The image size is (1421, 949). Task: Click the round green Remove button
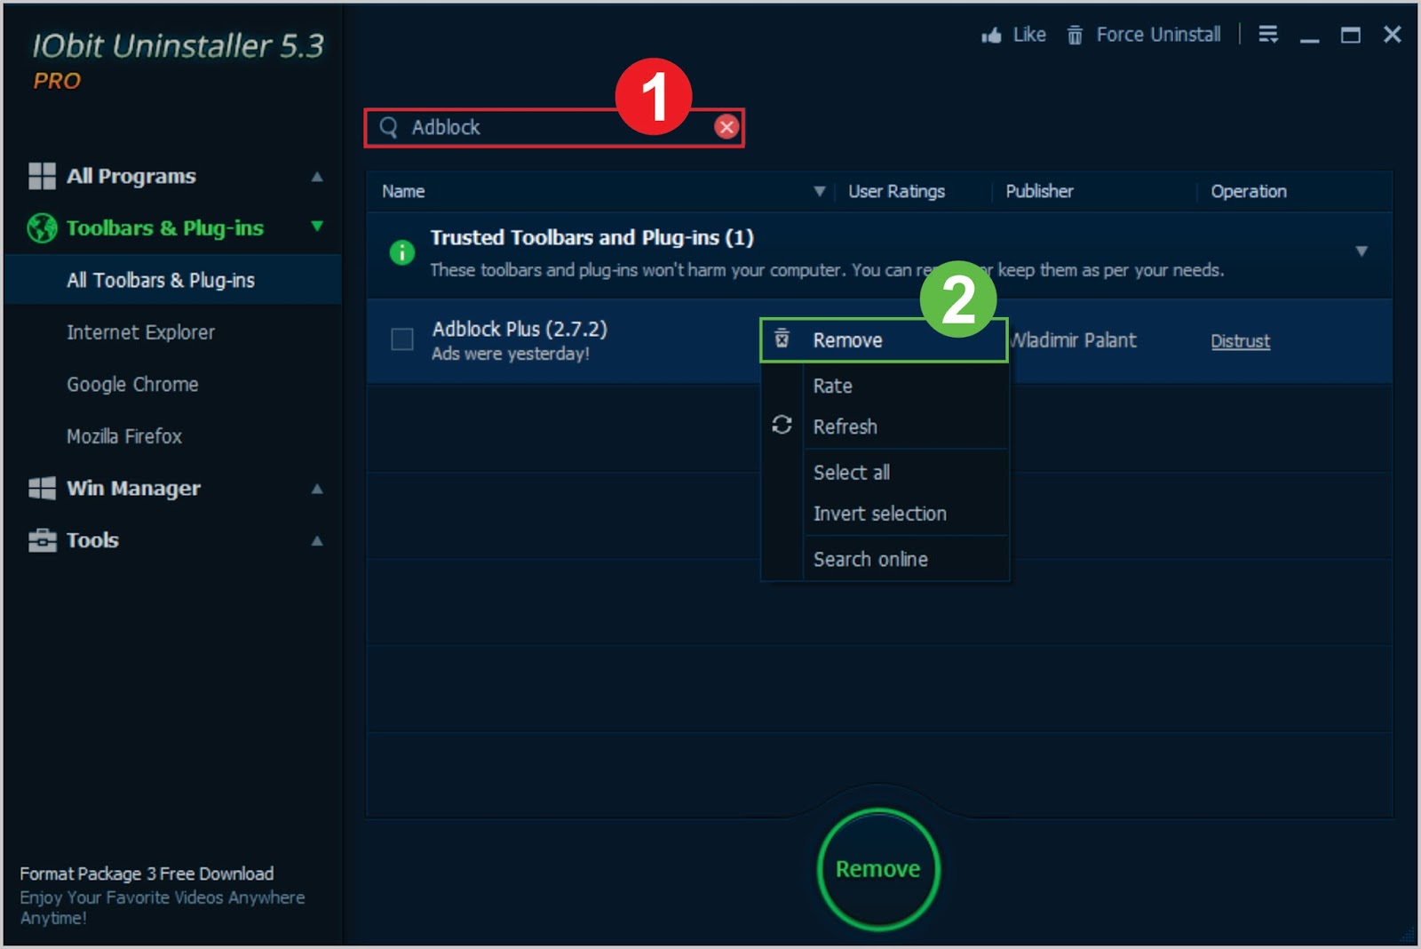click(x=878, y=869)
